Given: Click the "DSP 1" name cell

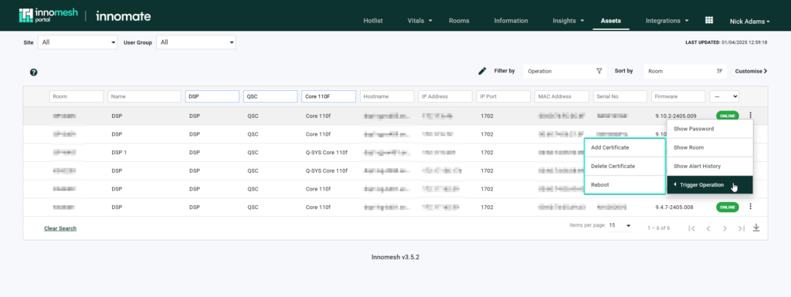Looking at the screenshot, I should [x=118, y=152].
